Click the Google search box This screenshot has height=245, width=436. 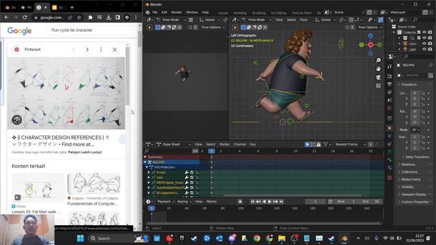92,30
